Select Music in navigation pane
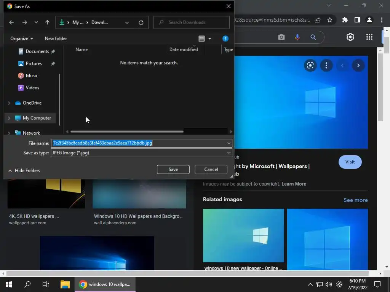The height and width of the screenshot is (292, 390). 32,76
